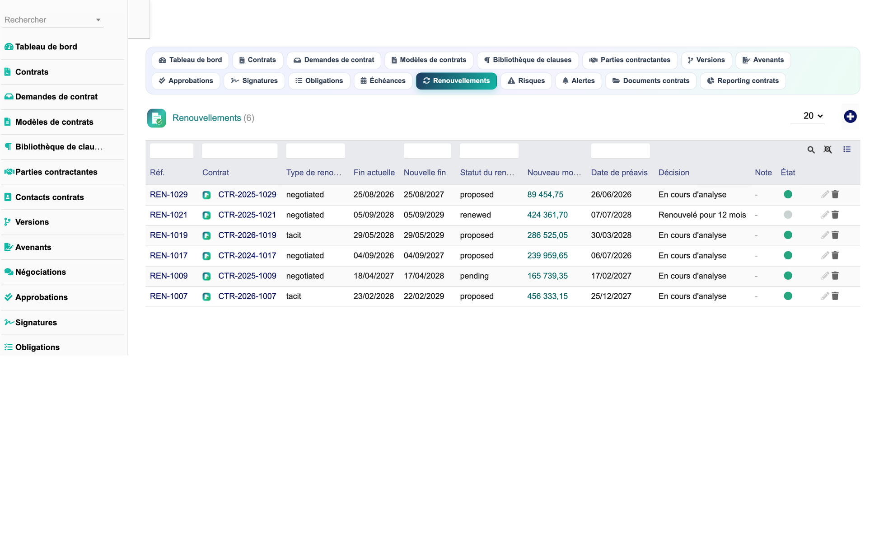Click the 'pending' status in REN-1009 row
Image resolution: width=879 pixels, height=544 pixels.
[x=474, y=276]
